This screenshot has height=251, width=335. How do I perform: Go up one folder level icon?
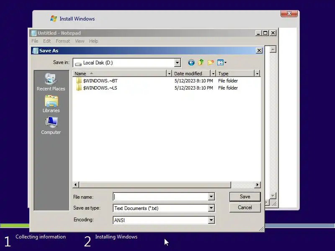click(x=201, y=62)
